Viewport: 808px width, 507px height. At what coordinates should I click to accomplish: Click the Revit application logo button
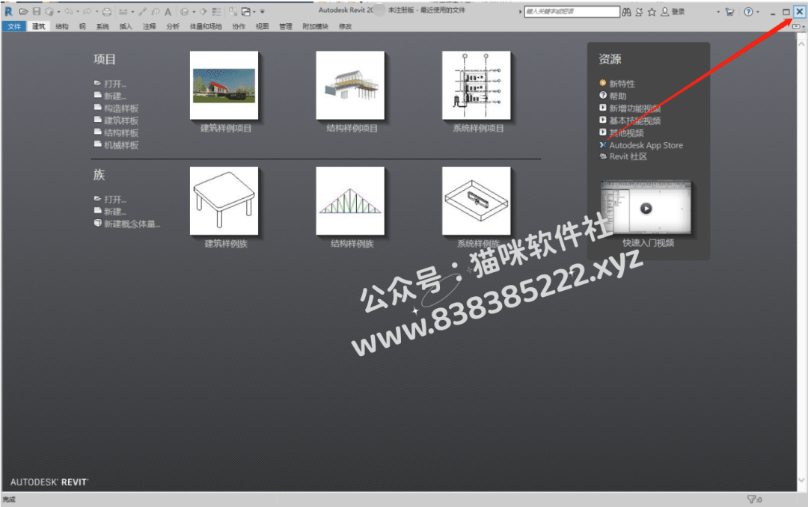pos(9,11)
